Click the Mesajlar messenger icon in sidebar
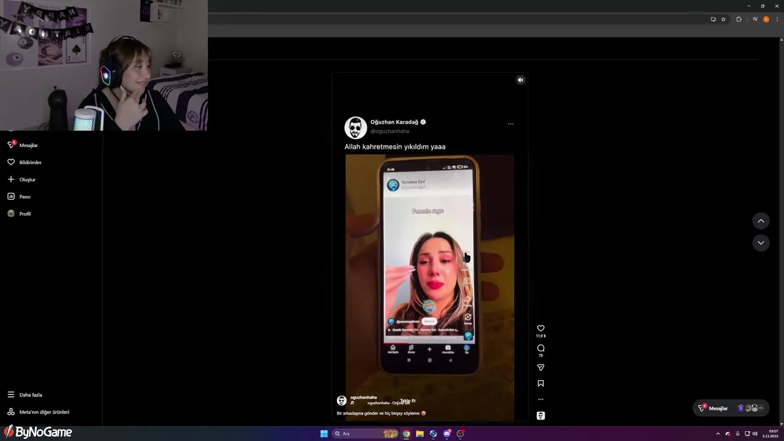This screenshot has height=441, width=784. (x=11, y=145)
